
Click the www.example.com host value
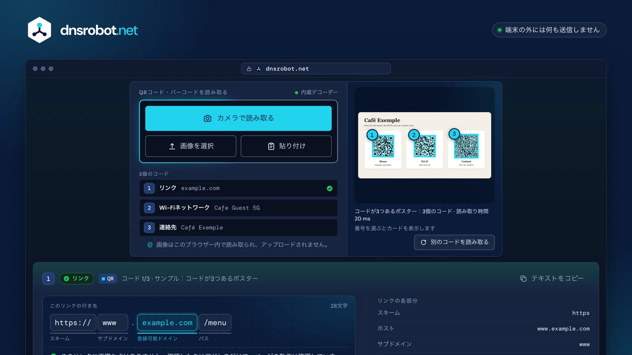pyautogui.click(x=563, y=329)
